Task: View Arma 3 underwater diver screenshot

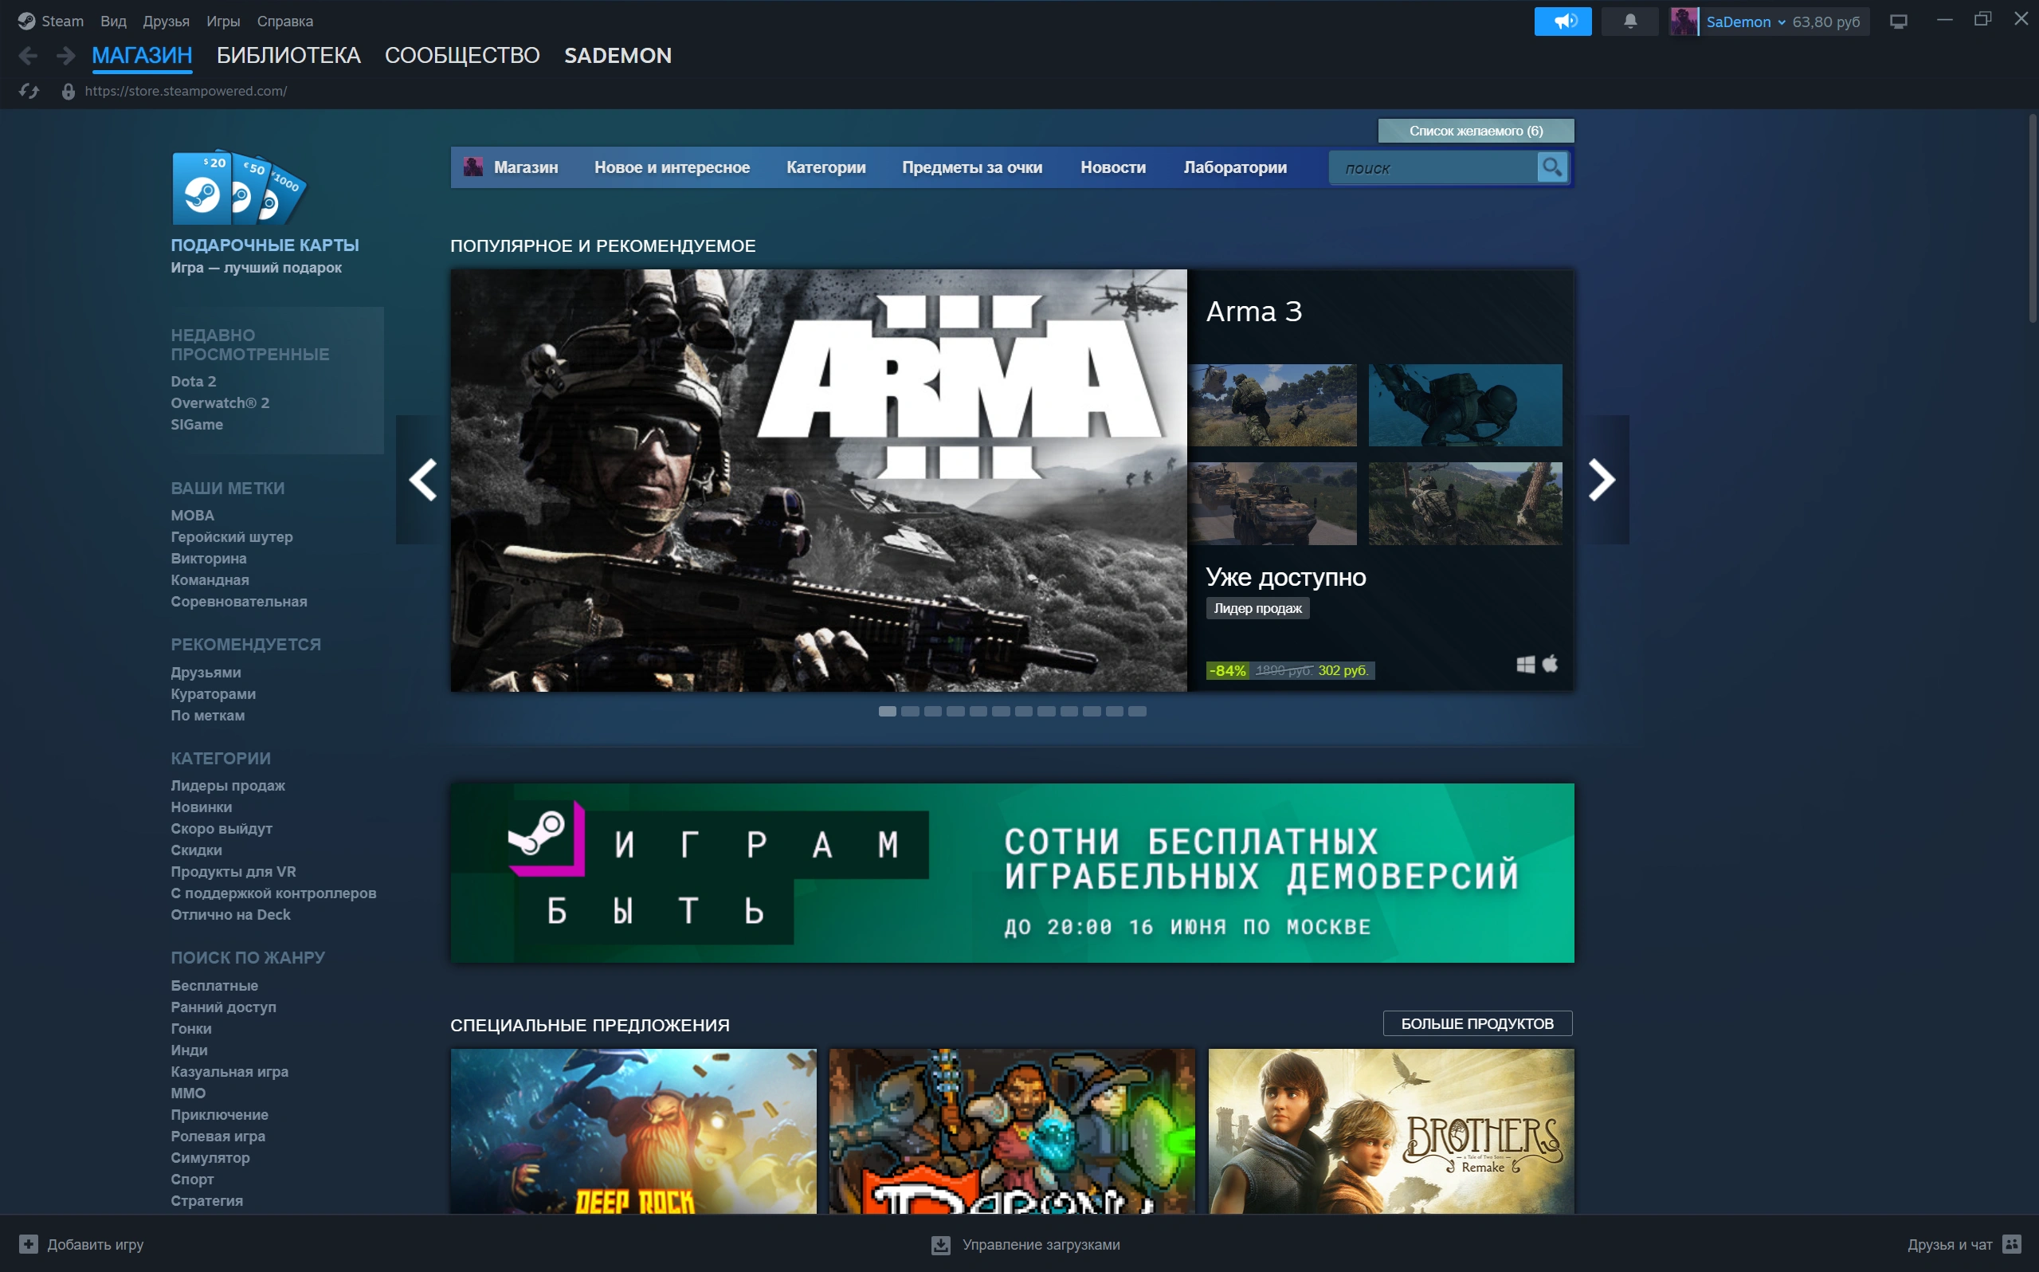Action: click(x=1465, y=405)
